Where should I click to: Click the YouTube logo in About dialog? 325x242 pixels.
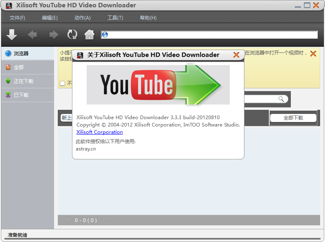pyautogui.click(x=158, y=85)
